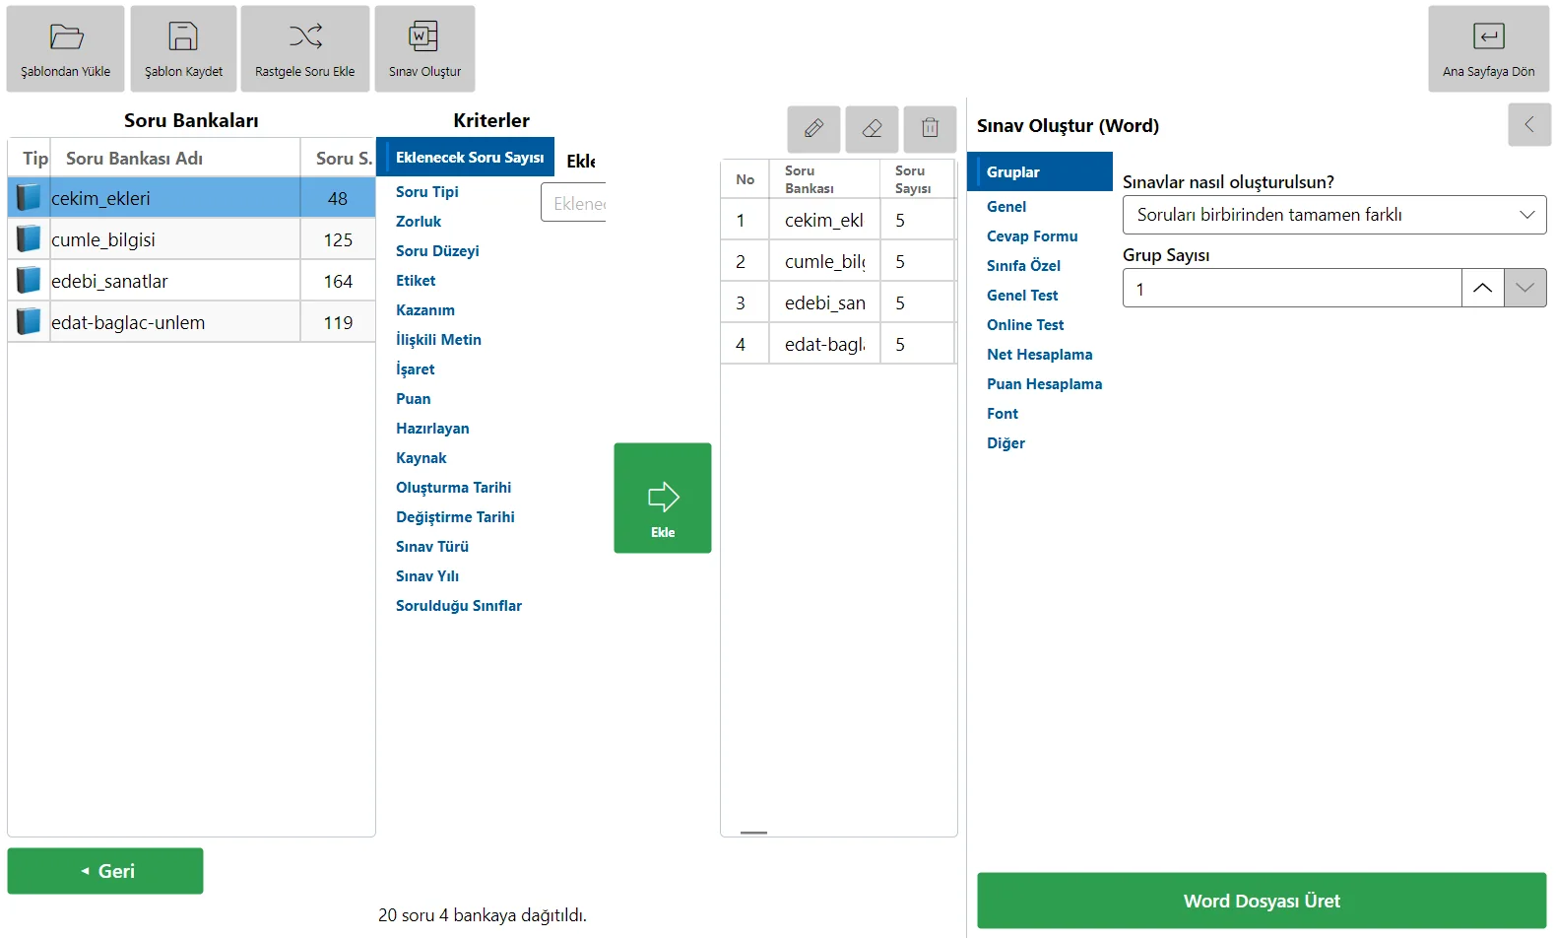Click the Eklenecek question count input field
Image resolution: width=1556 pixels, height=938 pixels.
click(x=574, y=203)
